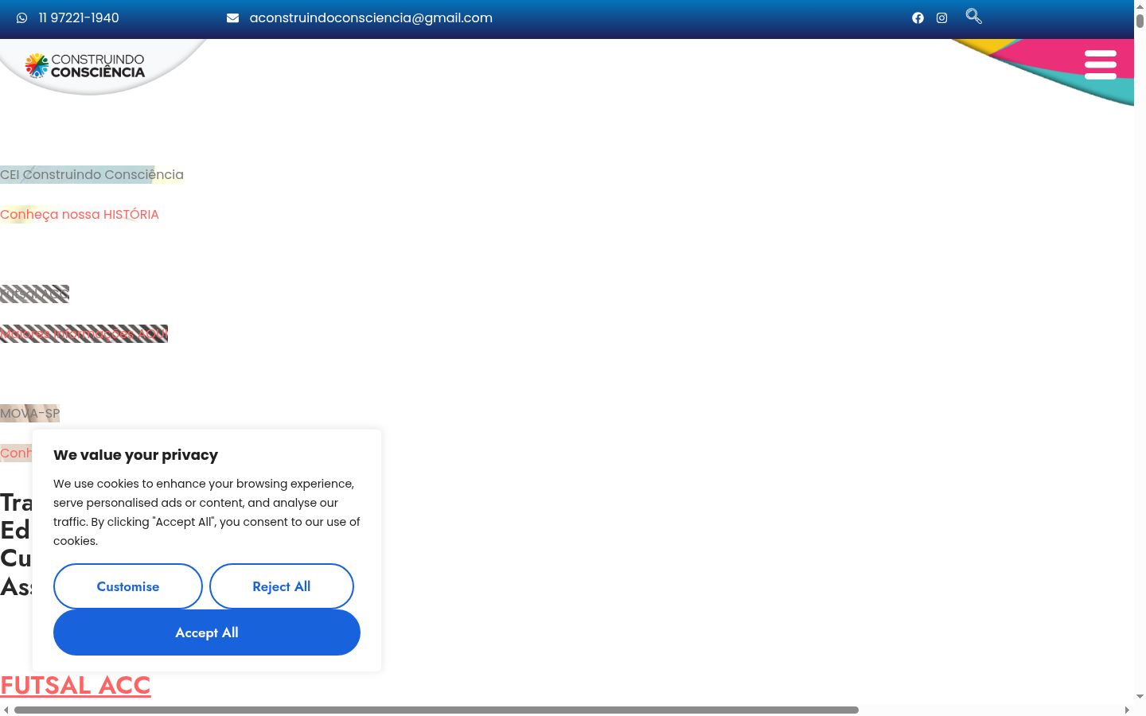Click the aconstruindoconsciencia@gmail.com email link
Image resolution: width=1146 pixels, height=716 pixels.
click(371, 18)
